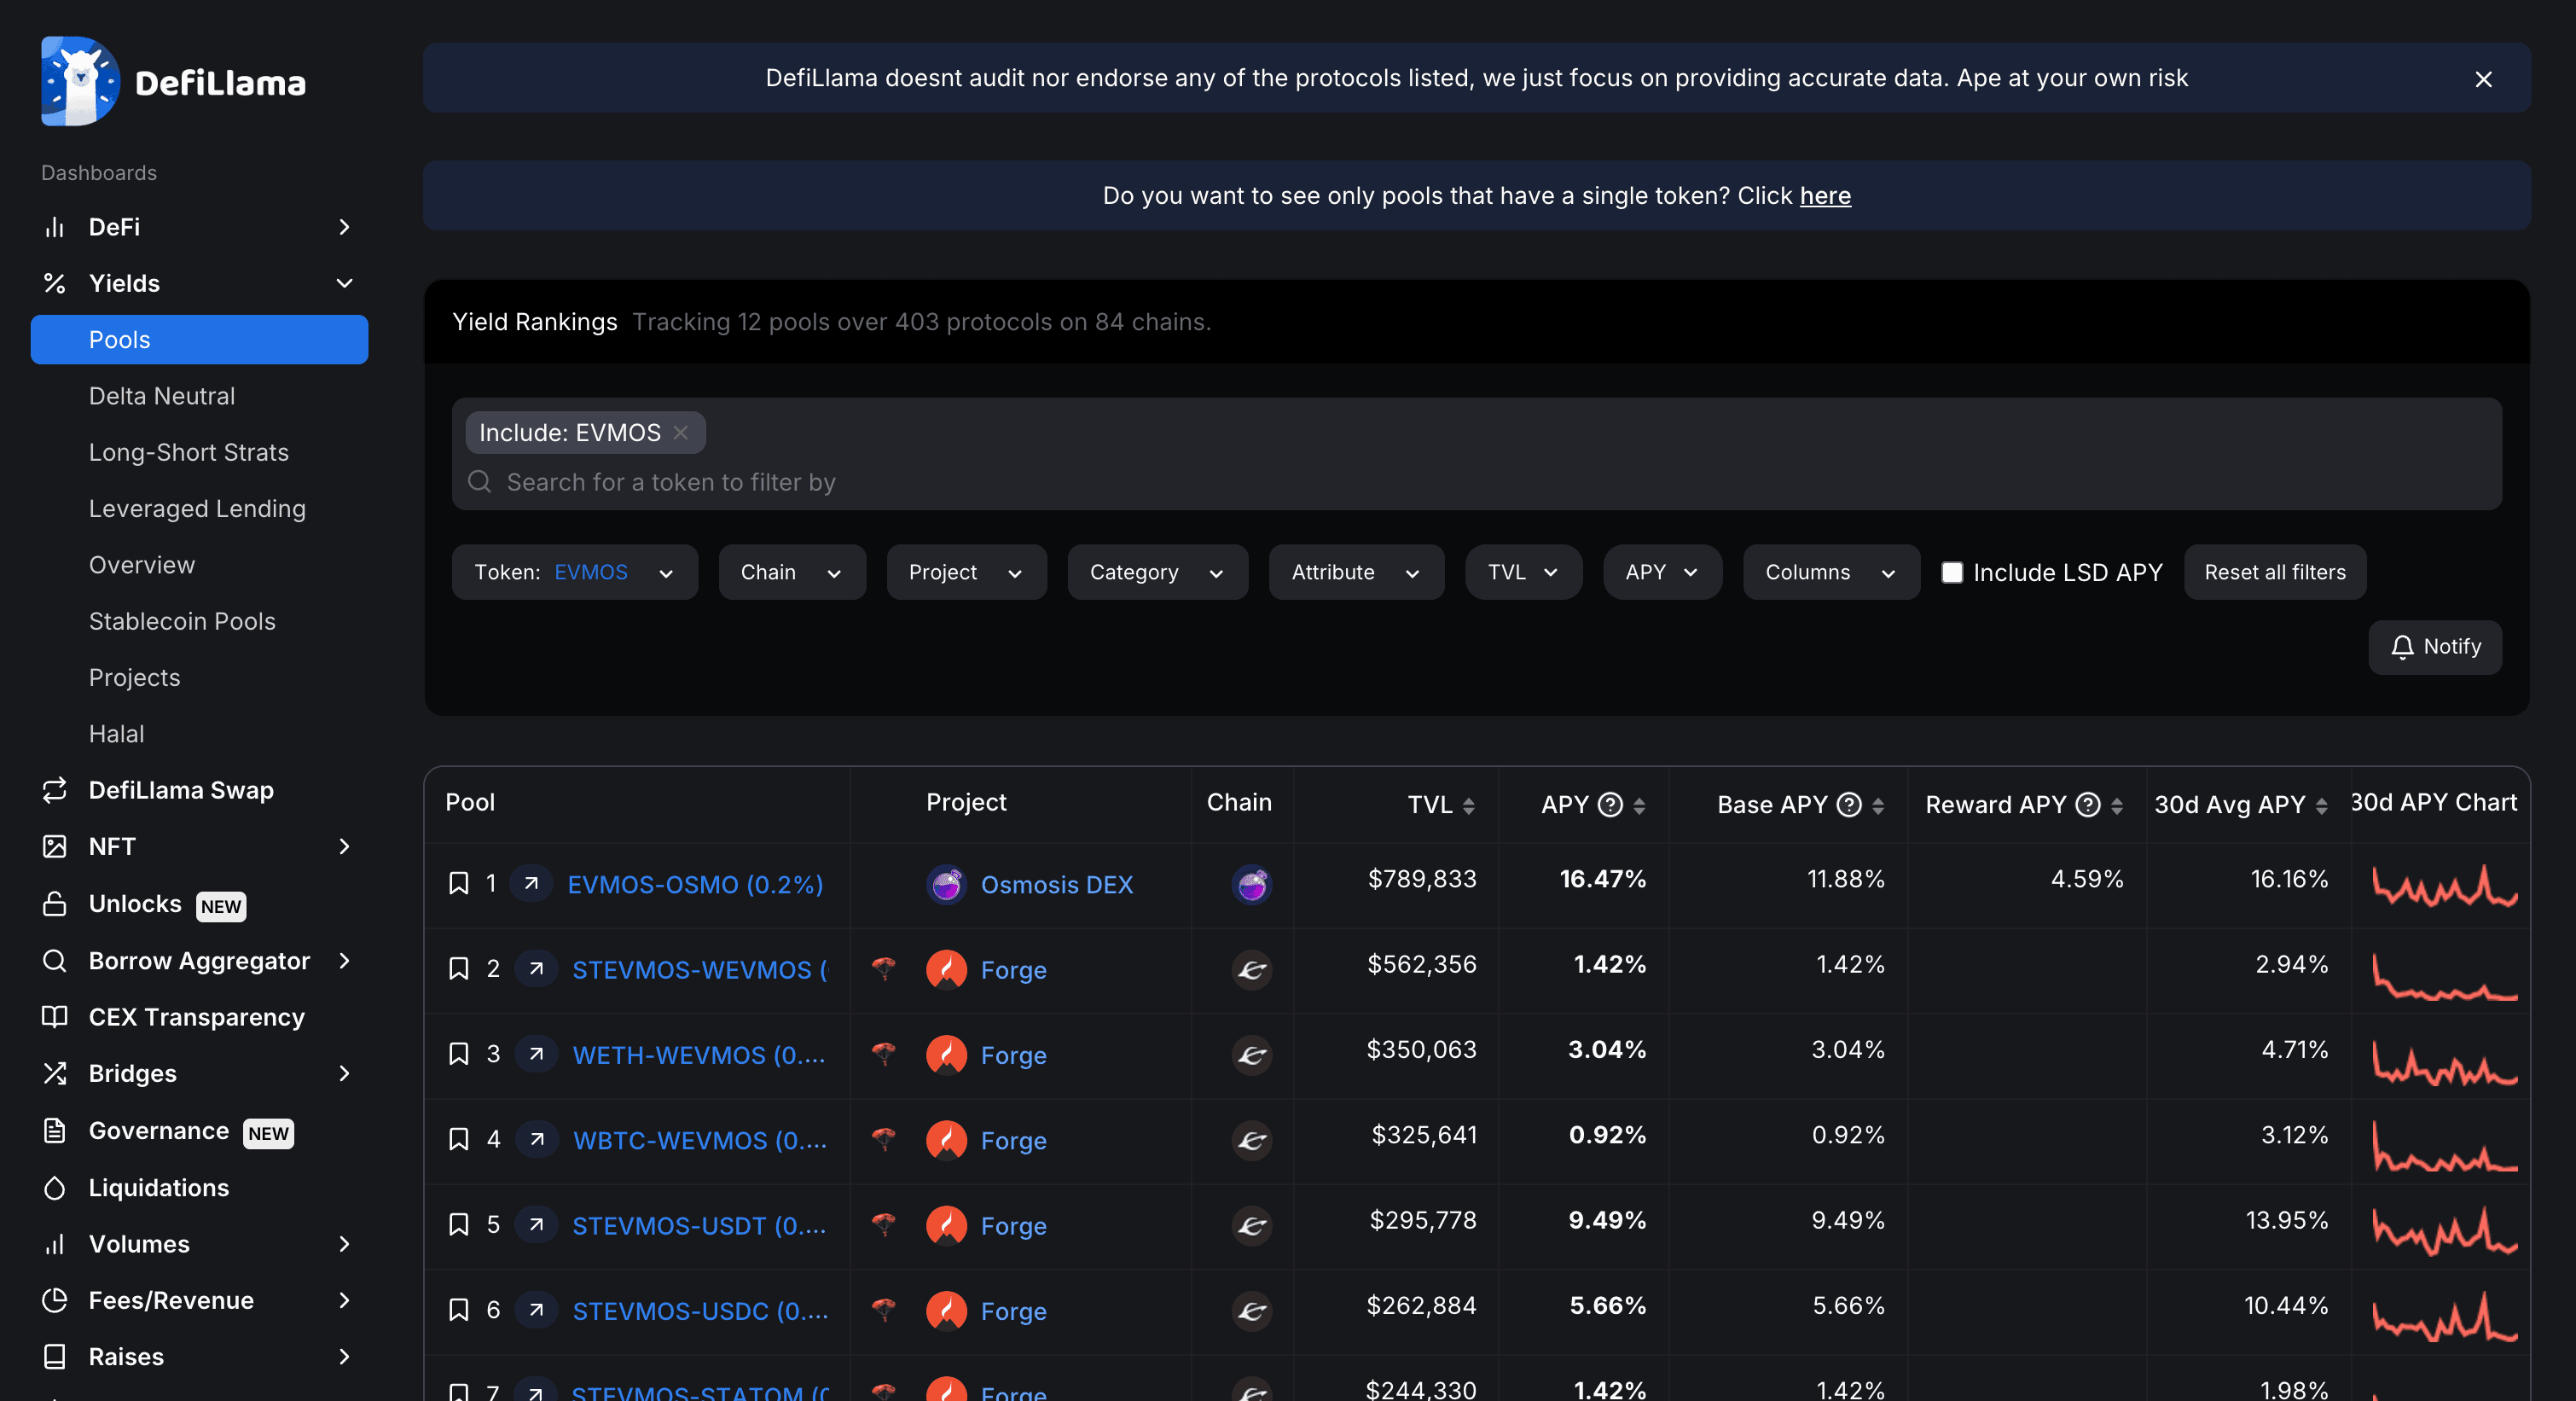Dismiss the disclaimer banner
This screenshot has width=2576, height=1401.
click(x=2483, y=79)
